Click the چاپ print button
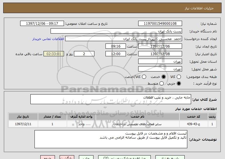This screenshot has height=159, width=225. pos(86,157)
